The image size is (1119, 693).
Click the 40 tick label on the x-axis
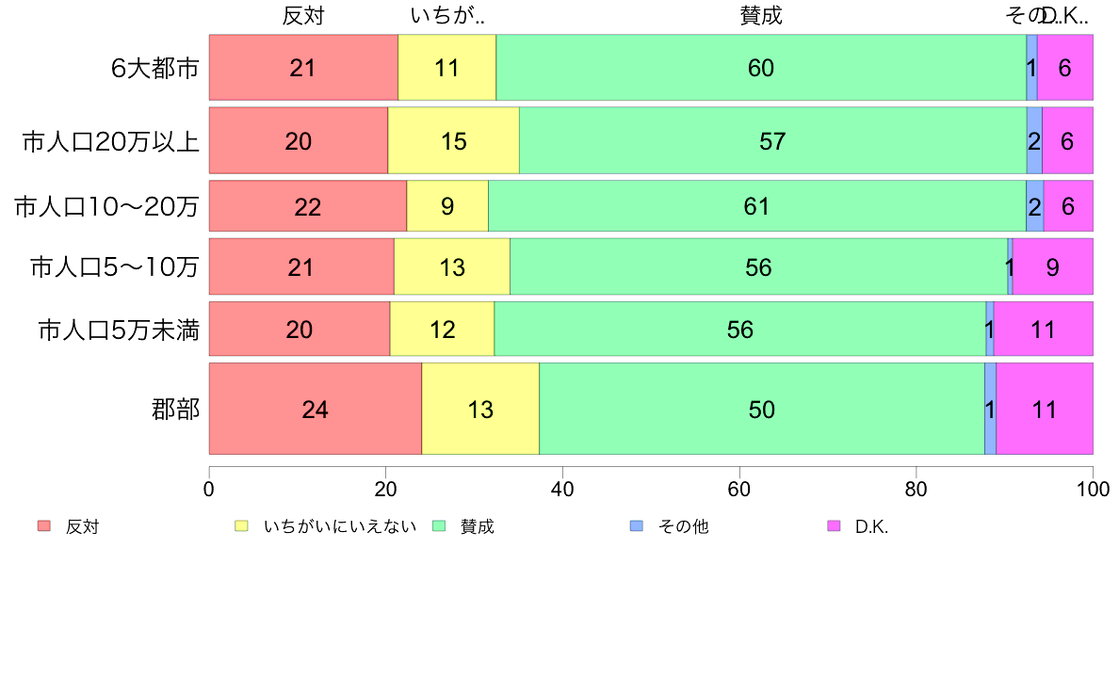click(562, 488)
